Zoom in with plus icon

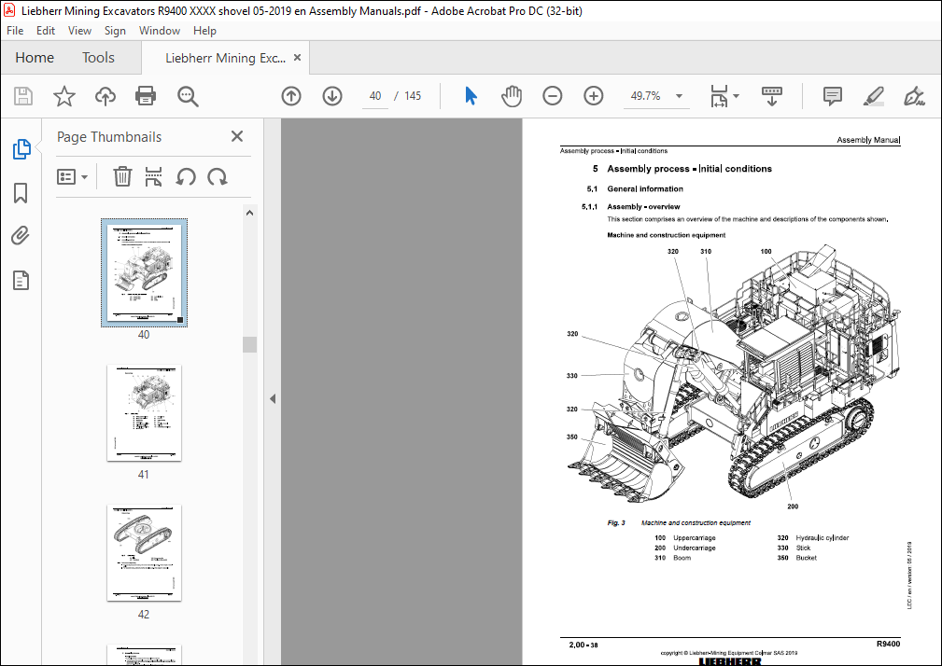click(594, 96)
